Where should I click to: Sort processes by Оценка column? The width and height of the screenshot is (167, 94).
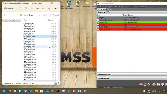(130, 15)
